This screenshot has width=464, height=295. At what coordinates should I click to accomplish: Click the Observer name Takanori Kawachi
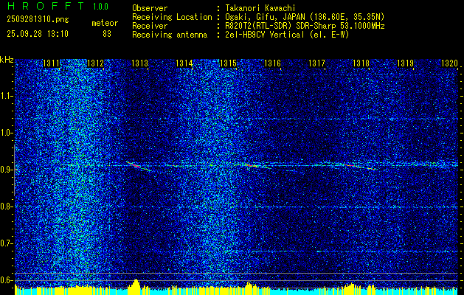coord(260,8)
